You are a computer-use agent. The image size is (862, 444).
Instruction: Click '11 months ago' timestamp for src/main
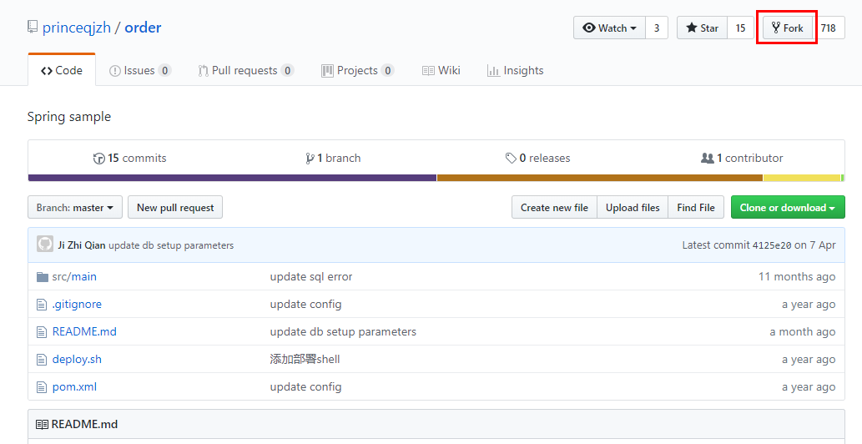point(797,276)
